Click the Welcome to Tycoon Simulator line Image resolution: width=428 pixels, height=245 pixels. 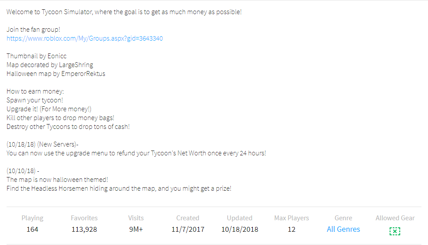coord(124,12)
